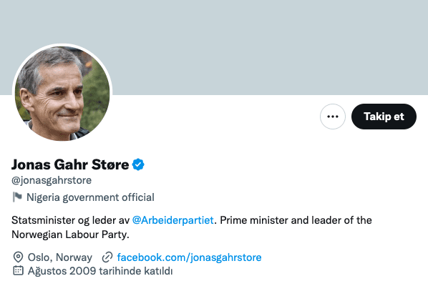
Task: Click the Jonas Gahr Støre display name
Action: (x=70, y=164)
